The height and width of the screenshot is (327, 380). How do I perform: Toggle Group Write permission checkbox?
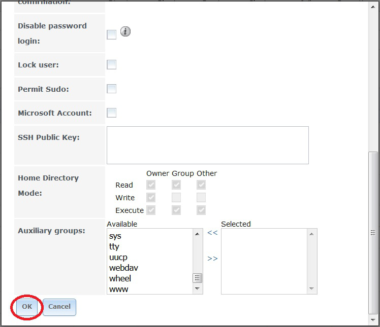click(x=176, y=198)
